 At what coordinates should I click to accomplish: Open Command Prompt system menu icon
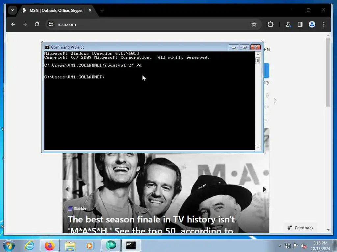pyautogui.click(x=47, y=47)
